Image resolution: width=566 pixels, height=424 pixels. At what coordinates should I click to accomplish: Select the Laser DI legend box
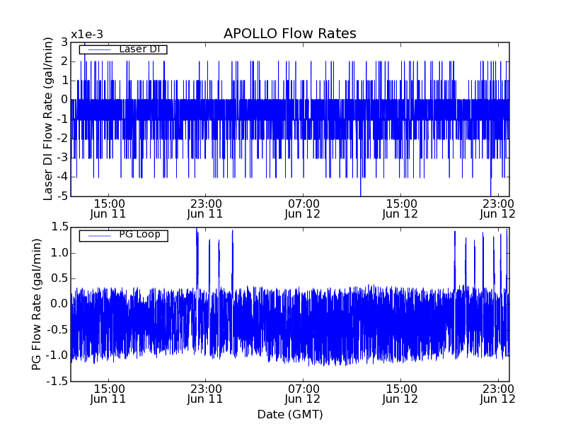click(x=122, y=49)
